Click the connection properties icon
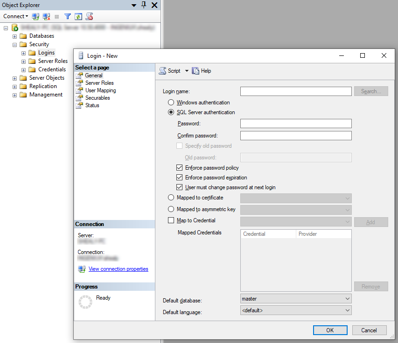398x343 pixels. (82, 269)
